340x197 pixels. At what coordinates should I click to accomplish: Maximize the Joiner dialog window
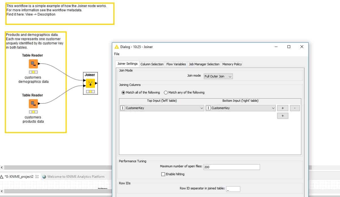click(289, 47)
